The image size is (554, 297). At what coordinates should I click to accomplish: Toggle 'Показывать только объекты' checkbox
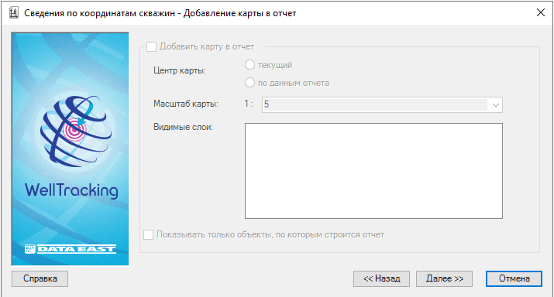149,234
